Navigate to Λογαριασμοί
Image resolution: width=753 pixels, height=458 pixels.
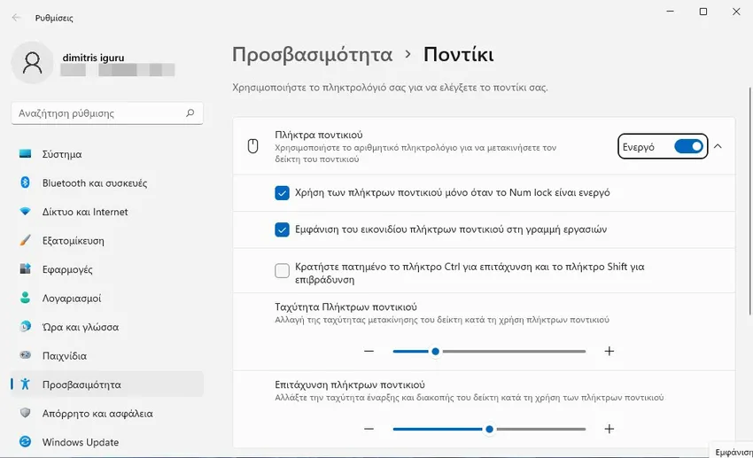tap(107, 299)
